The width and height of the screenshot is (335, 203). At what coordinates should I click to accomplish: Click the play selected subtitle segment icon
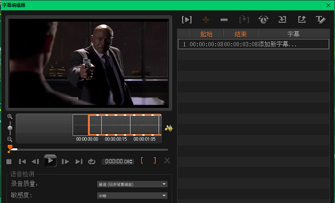click(186, 20)
